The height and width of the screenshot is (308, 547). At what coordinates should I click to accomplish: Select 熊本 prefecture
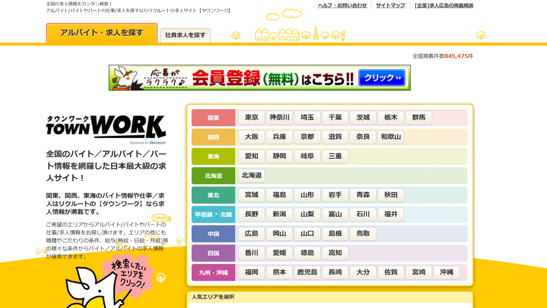[279, 272]
